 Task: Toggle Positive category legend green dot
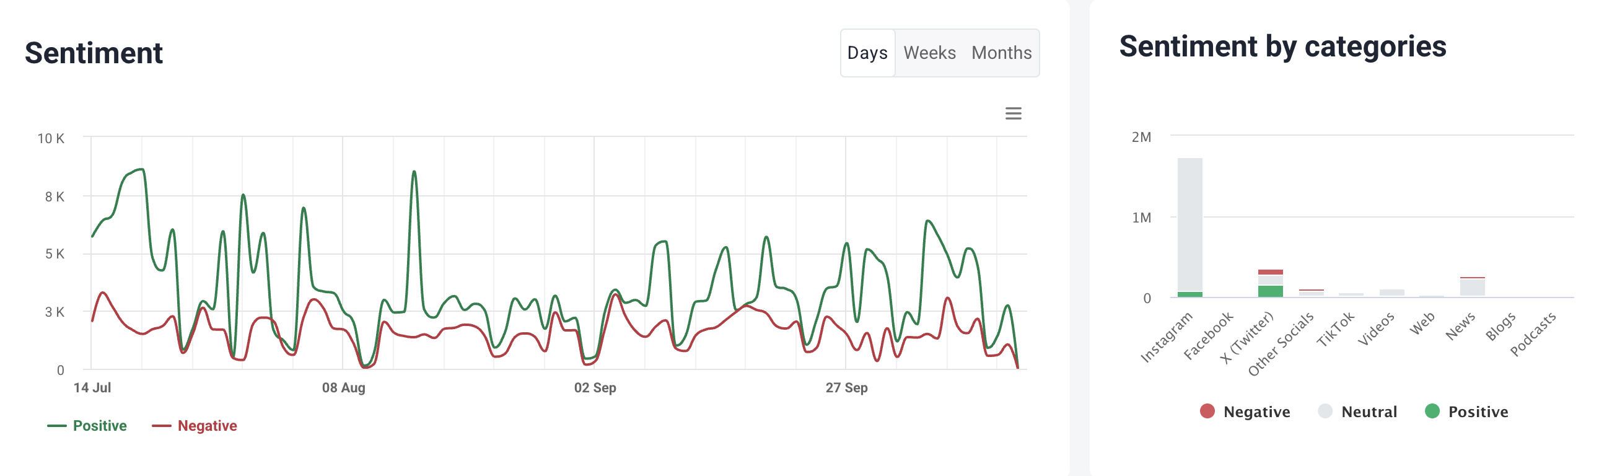tap(1432, 412)
